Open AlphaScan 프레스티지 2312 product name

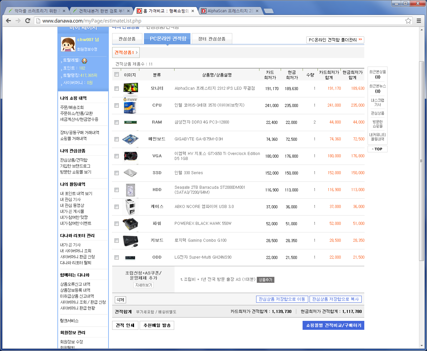pyautogui.click(x=215, y=88)
